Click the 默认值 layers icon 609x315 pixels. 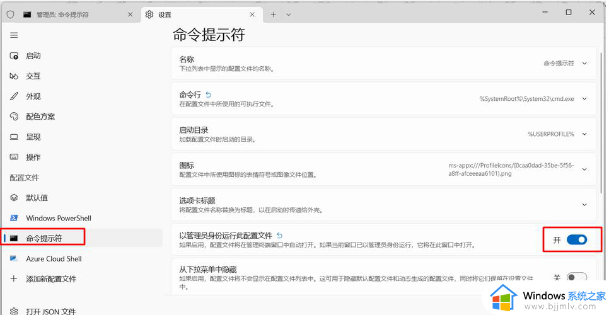(14, 198)
